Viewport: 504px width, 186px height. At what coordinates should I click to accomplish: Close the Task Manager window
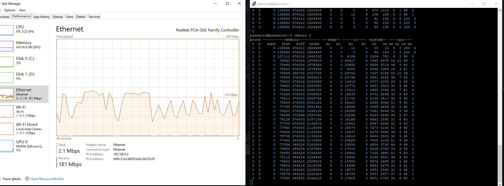(239, 4)
